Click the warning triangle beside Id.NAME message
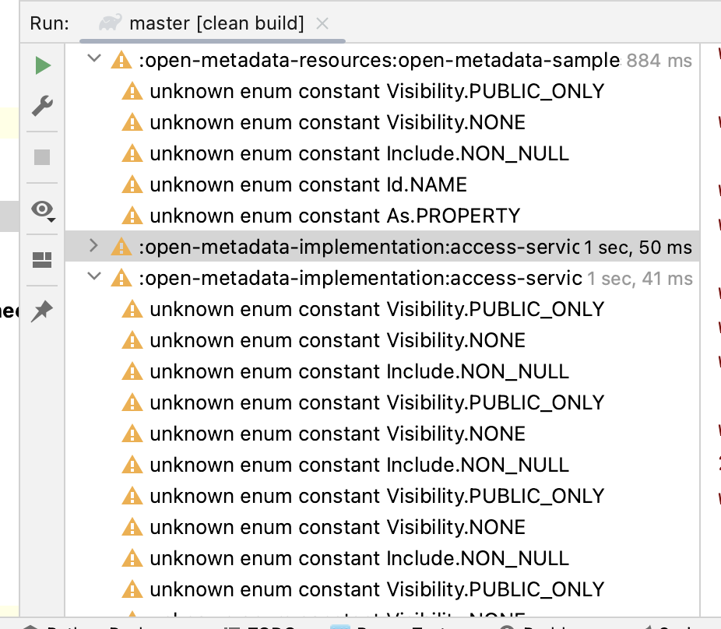721x629 pixels. click(x=132, y=184)
